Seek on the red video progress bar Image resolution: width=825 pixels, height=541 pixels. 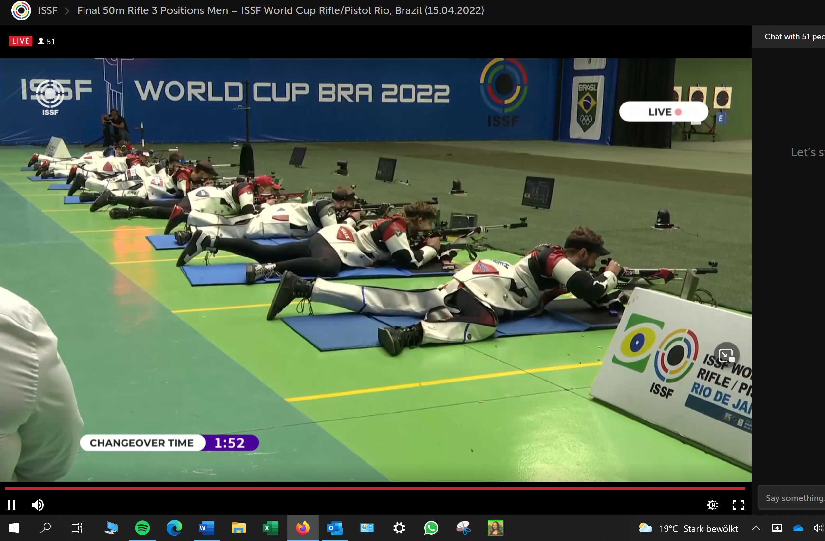pos(375,488)
